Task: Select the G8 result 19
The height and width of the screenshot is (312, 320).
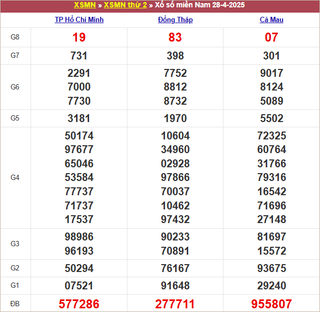Action: (x=79, y=37)
